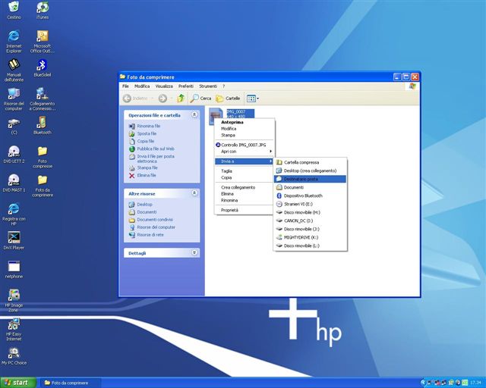Select Dispositivo Bluetooth in submenu
The image size is (486, 388).
[311, 196]
